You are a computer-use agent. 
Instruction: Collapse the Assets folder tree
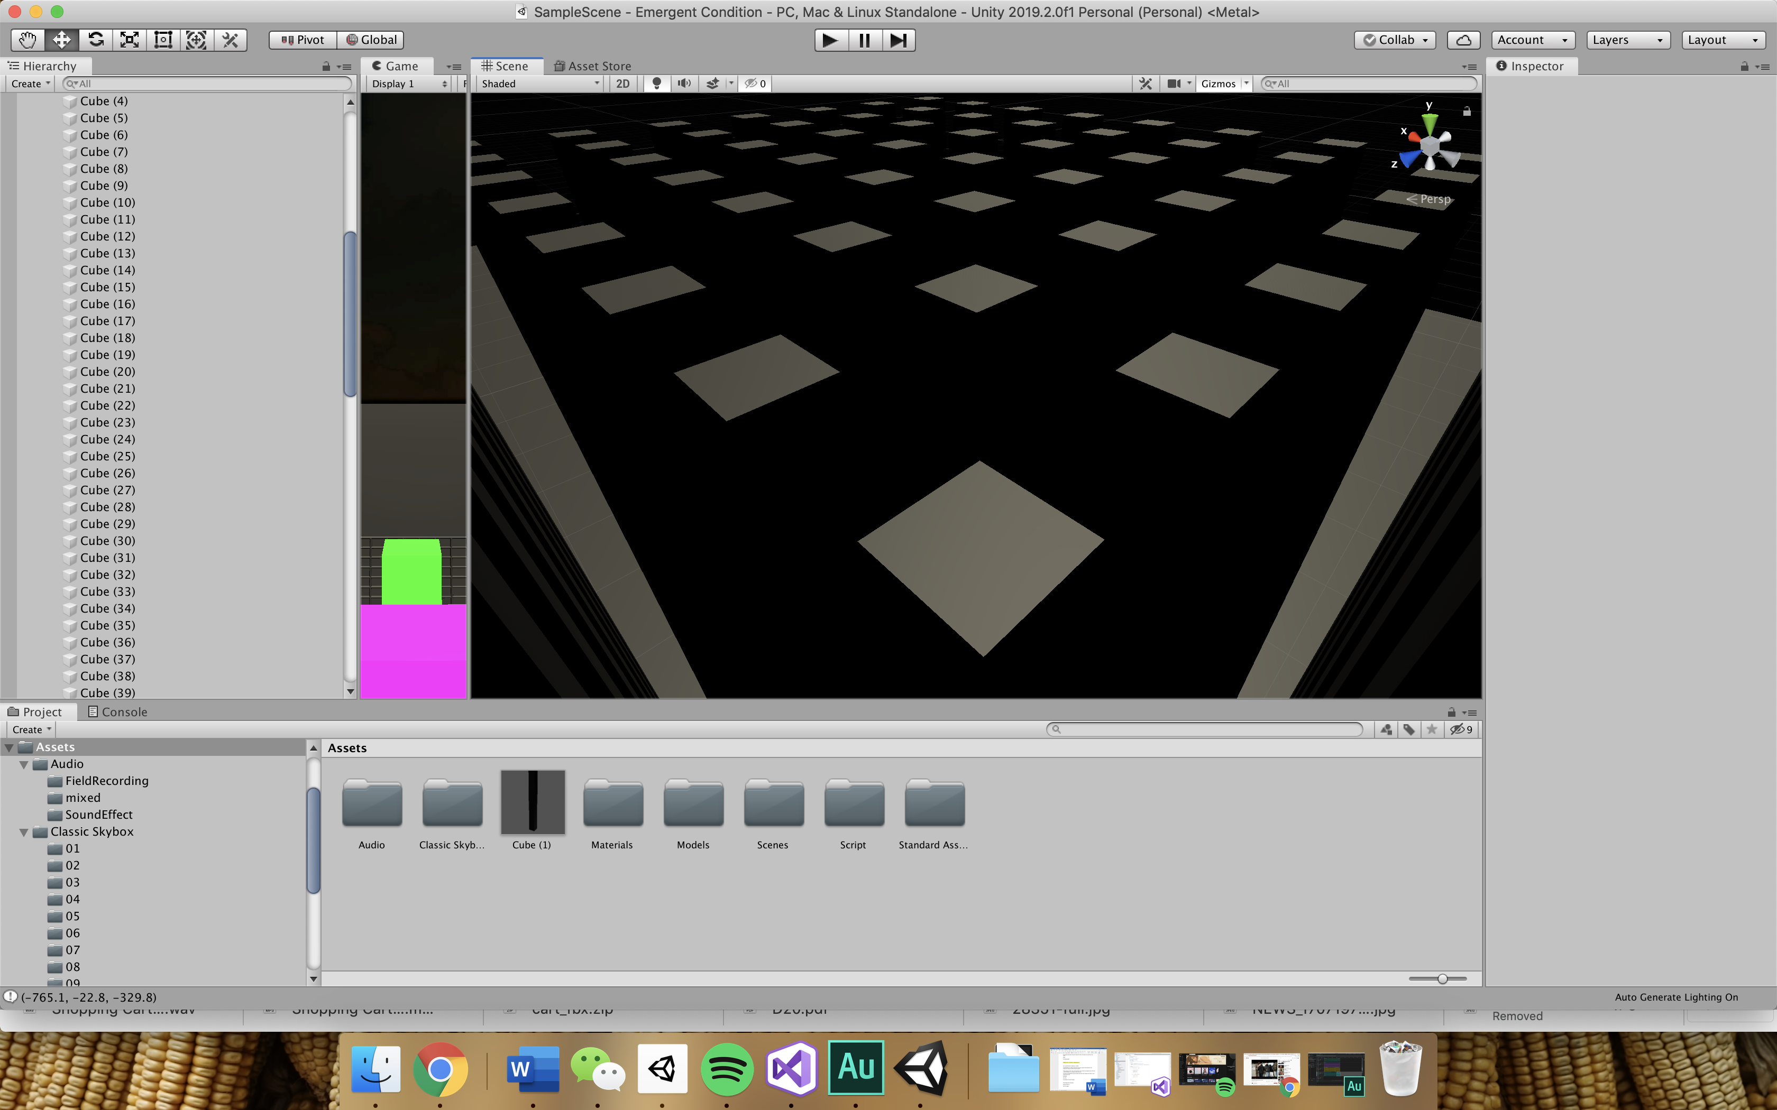(x=10, y=747)
